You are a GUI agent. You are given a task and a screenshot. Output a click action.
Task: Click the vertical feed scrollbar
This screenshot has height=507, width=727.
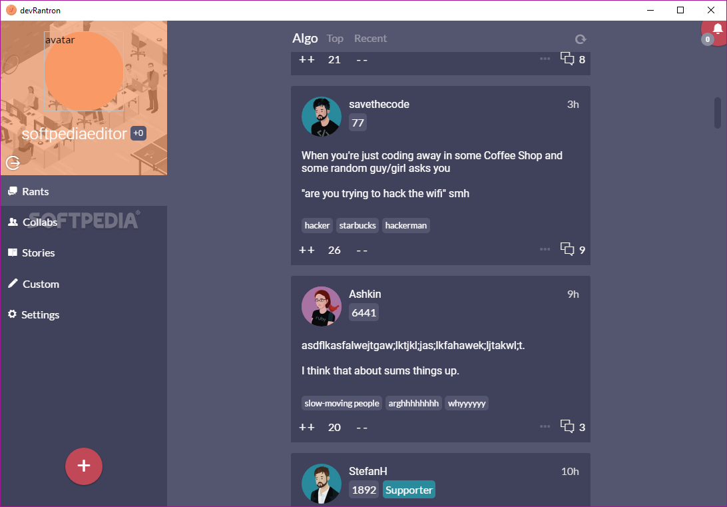pos(717,113)
